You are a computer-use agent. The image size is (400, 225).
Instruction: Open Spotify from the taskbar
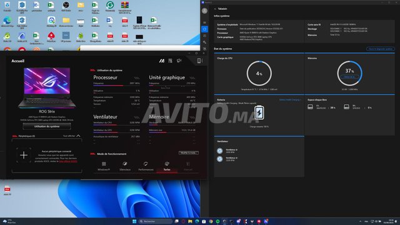[x=217, y=221]
